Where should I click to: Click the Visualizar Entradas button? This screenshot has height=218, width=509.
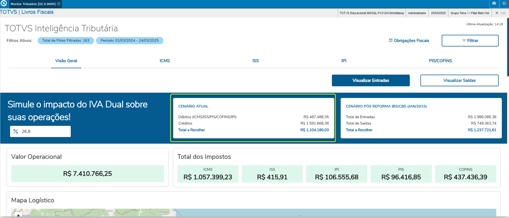point(371,80)
